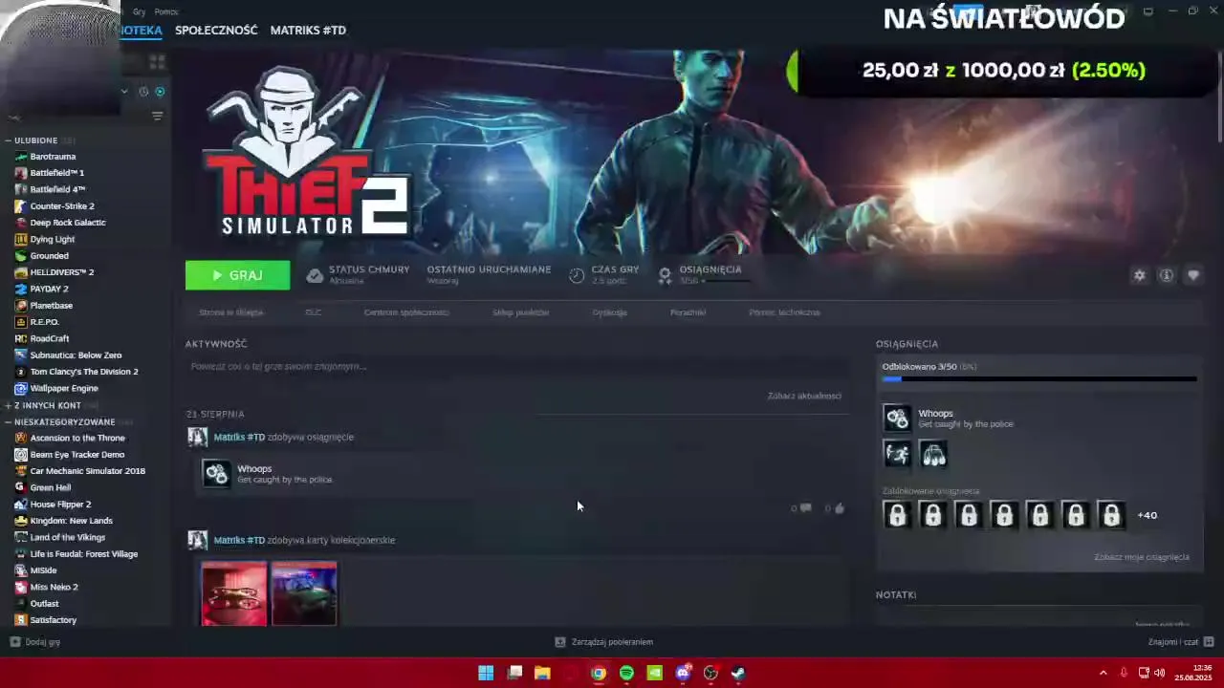
Task: Show the +40 more locked achievements
Action: coord(1147,516)
